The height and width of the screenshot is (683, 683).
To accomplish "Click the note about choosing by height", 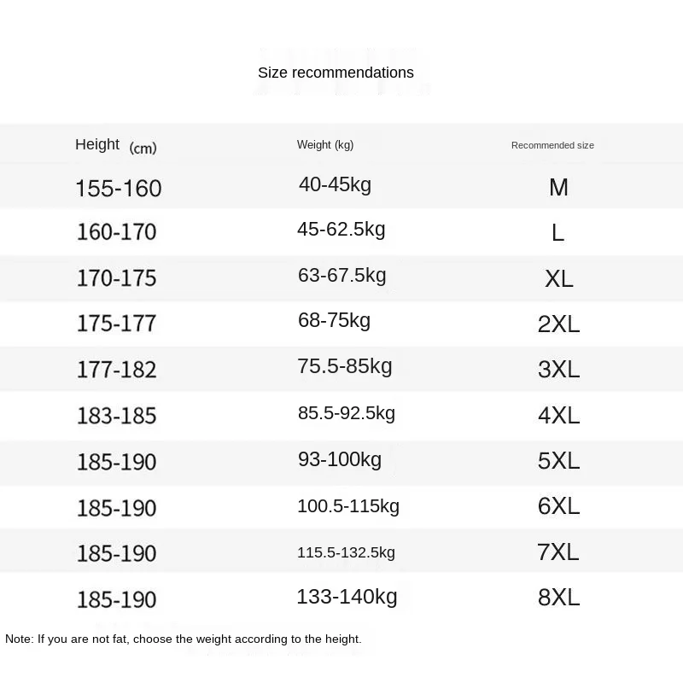I will point(184,639).
